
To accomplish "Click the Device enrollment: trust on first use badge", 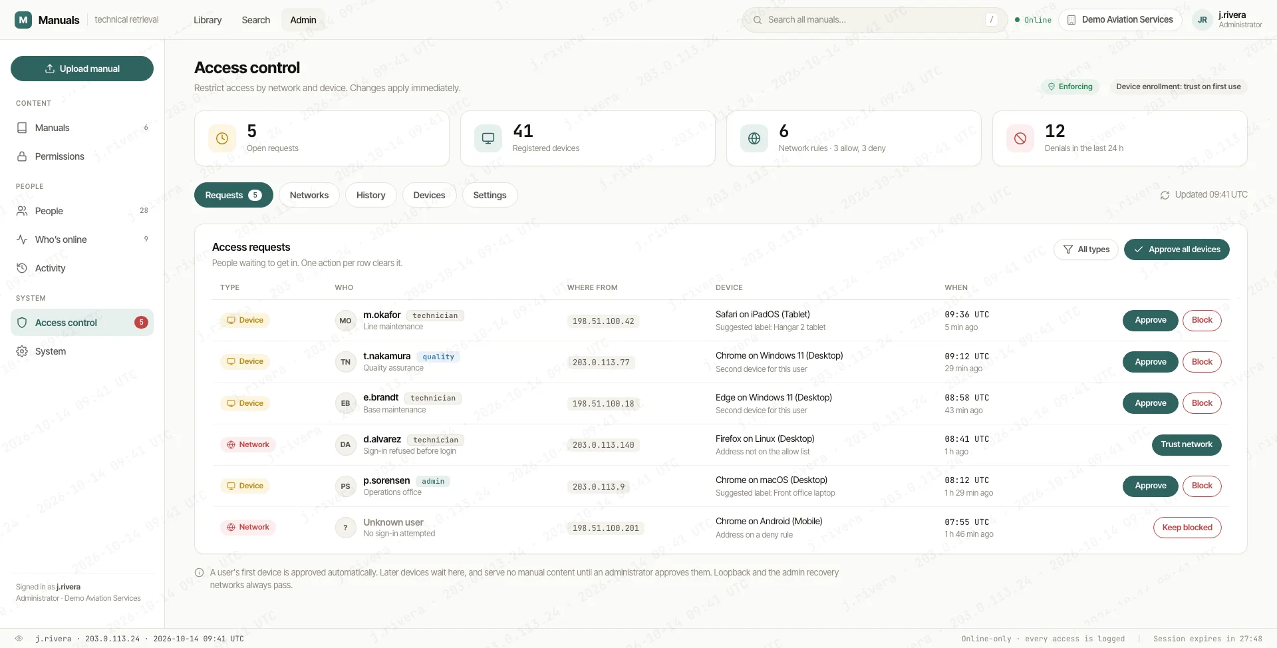I will (1179, 86).
